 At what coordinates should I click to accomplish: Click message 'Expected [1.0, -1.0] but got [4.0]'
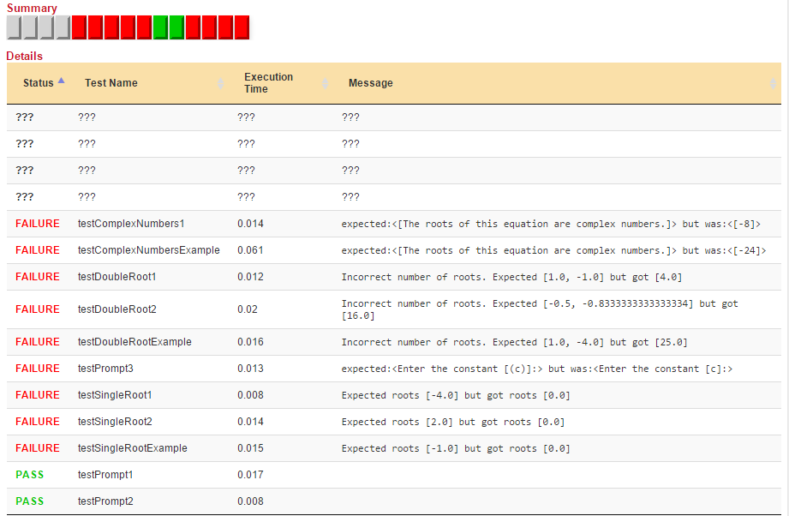click(511, 278)
